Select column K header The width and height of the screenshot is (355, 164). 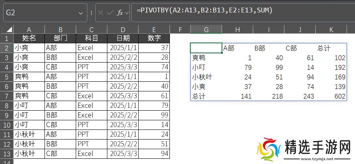pyautogui.click(x=331, y=29)
